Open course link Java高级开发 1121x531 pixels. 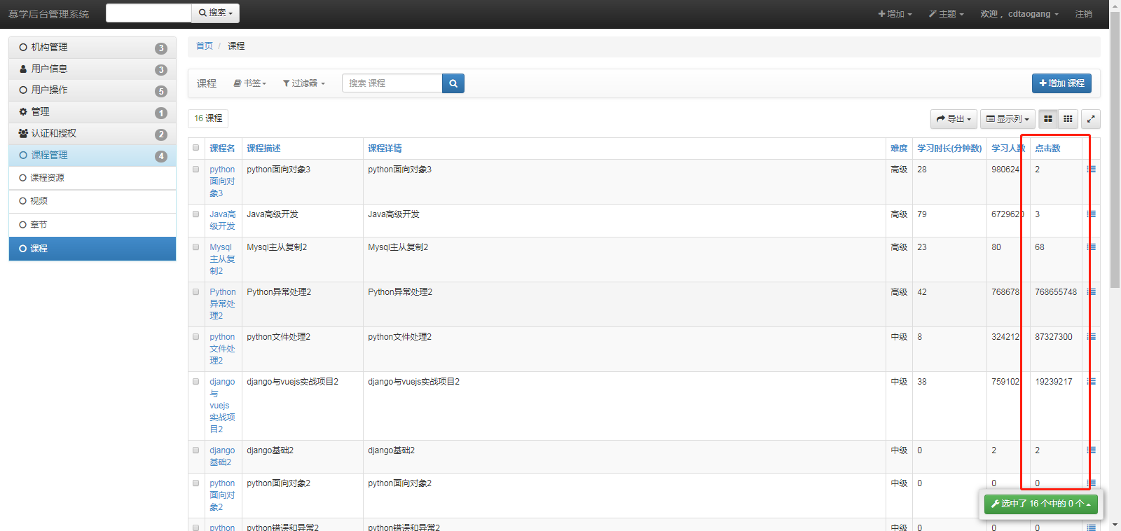[x=222, y=220]
